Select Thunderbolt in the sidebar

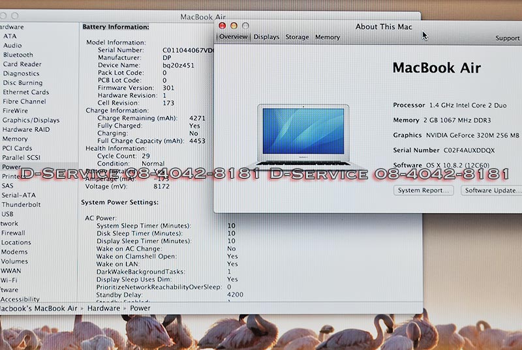(21, 205)
